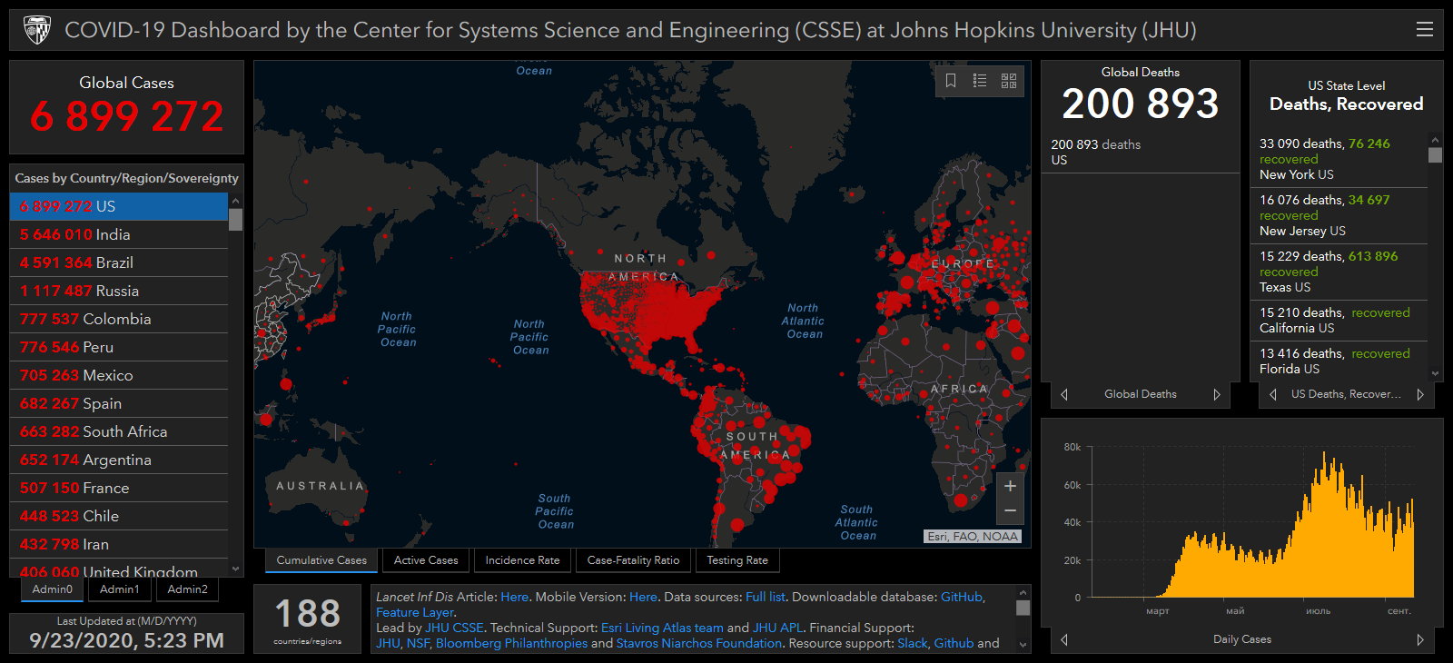Select the Admin1 tab
Viewport: 1453px width, 663px height.
tap(120, 589)
